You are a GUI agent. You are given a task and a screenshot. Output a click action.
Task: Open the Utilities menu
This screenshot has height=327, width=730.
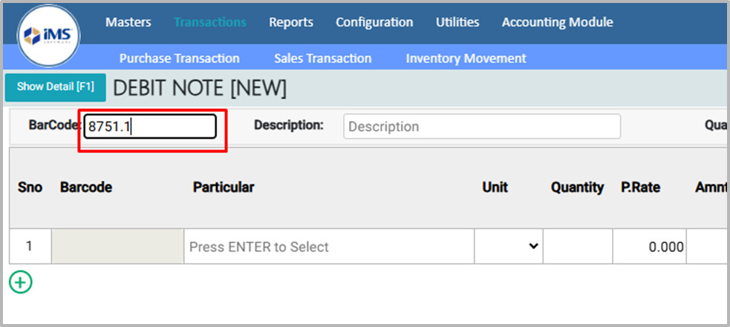pos(457,22)
